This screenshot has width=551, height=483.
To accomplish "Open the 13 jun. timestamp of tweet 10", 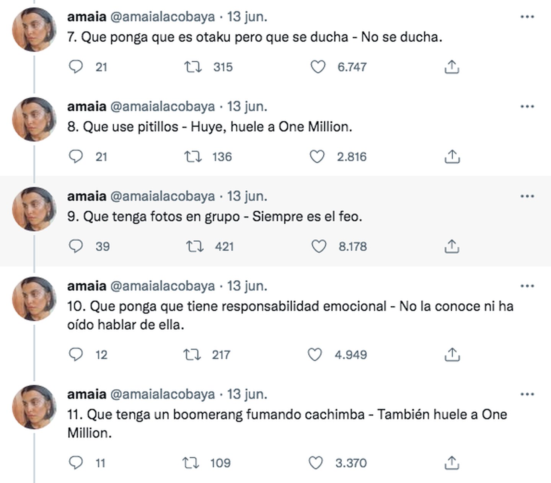I will click(x=247, y=286).
